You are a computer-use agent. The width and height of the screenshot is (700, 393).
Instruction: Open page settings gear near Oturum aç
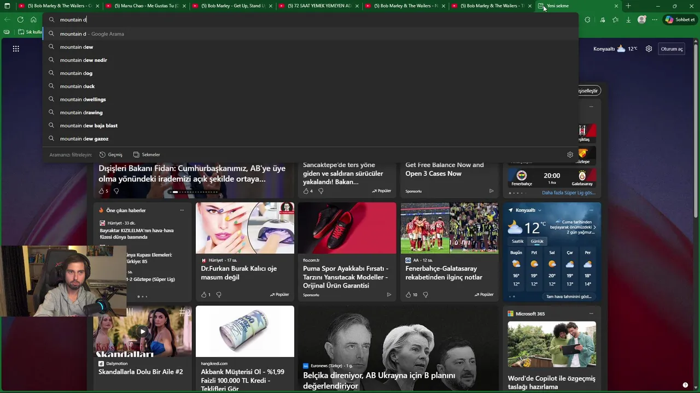(649, 49)
